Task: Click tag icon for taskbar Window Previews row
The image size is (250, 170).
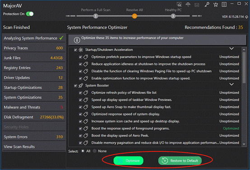Action: click(x=86, y=100)
